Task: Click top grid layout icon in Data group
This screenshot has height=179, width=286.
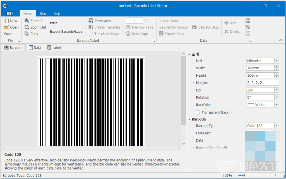Action: click(248, 21)
